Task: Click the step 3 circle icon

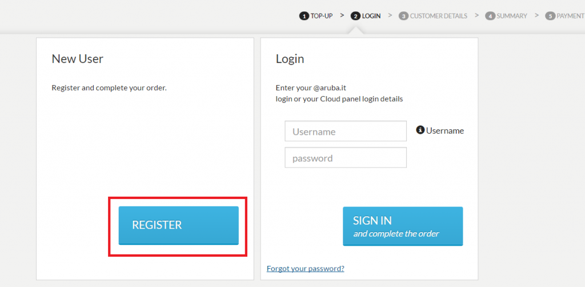Action: point(403,16)
